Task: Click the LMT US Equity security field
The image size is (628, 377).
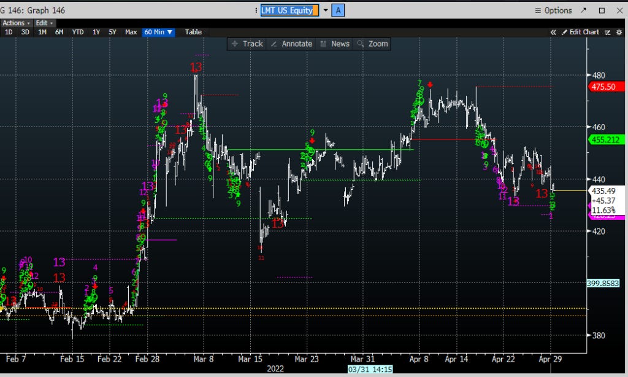Action: tap(289, 10)
